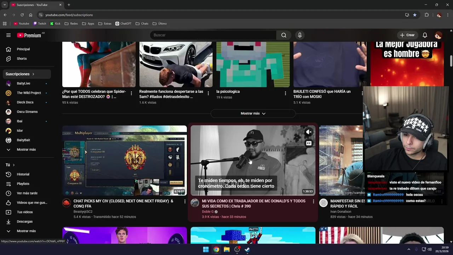The image size is (453, 255).
Task: Open the BeastyqtSC2 channel name
Action: 83,212
